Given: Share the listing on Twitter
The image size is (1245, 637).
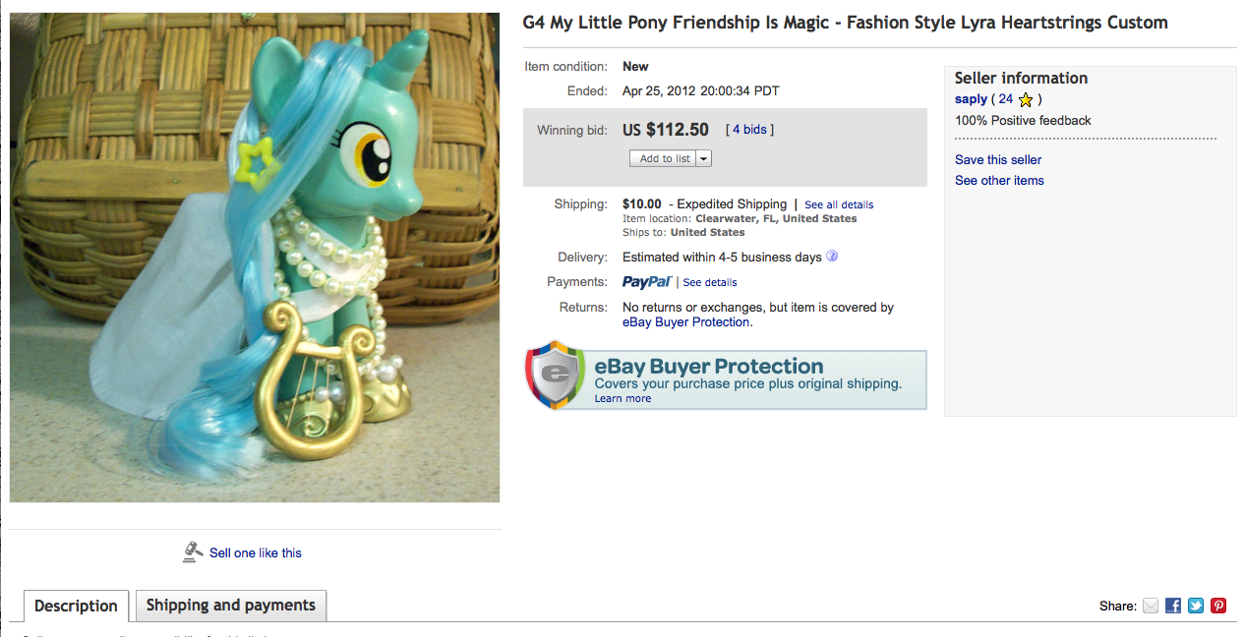Looking at the screenshot, I should pos(1196,606).
